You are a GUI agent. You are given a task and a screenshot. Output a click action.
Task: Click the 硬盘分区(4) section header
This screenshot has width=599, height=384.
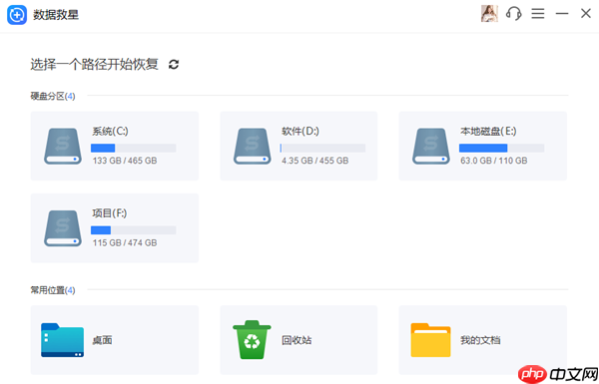[x=53, y=96]
